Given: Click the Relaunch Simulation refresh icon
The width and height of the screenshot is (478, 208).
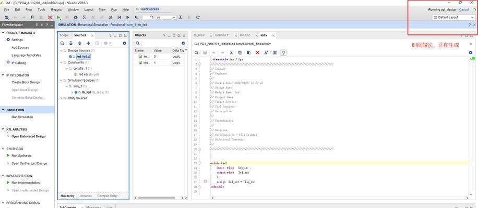Looking at the screenshot, I should tap(198, 18).
